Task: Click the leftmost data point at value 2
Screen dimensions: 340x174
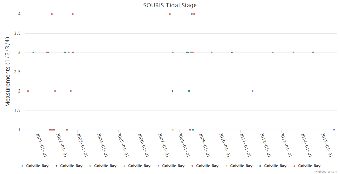Action: pos(28,91)
